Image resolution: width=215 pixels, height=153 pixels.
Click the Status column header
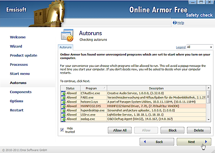click(x=70, y=88)
